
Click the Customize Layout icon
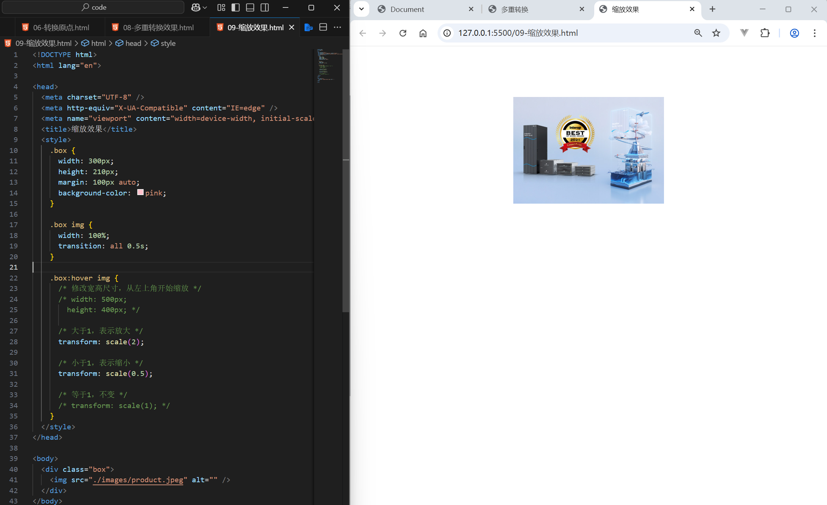tap(221, 7)
